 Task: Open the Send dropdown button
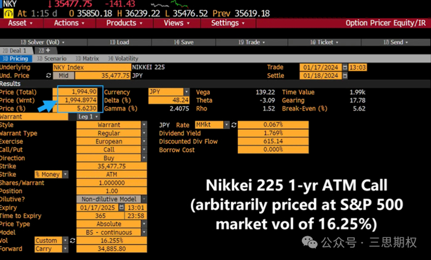click(x=396, y=42)
